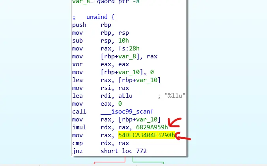Select the 'cmp rdx, rax' instruction
267x166 pixels.
[101, 143]
